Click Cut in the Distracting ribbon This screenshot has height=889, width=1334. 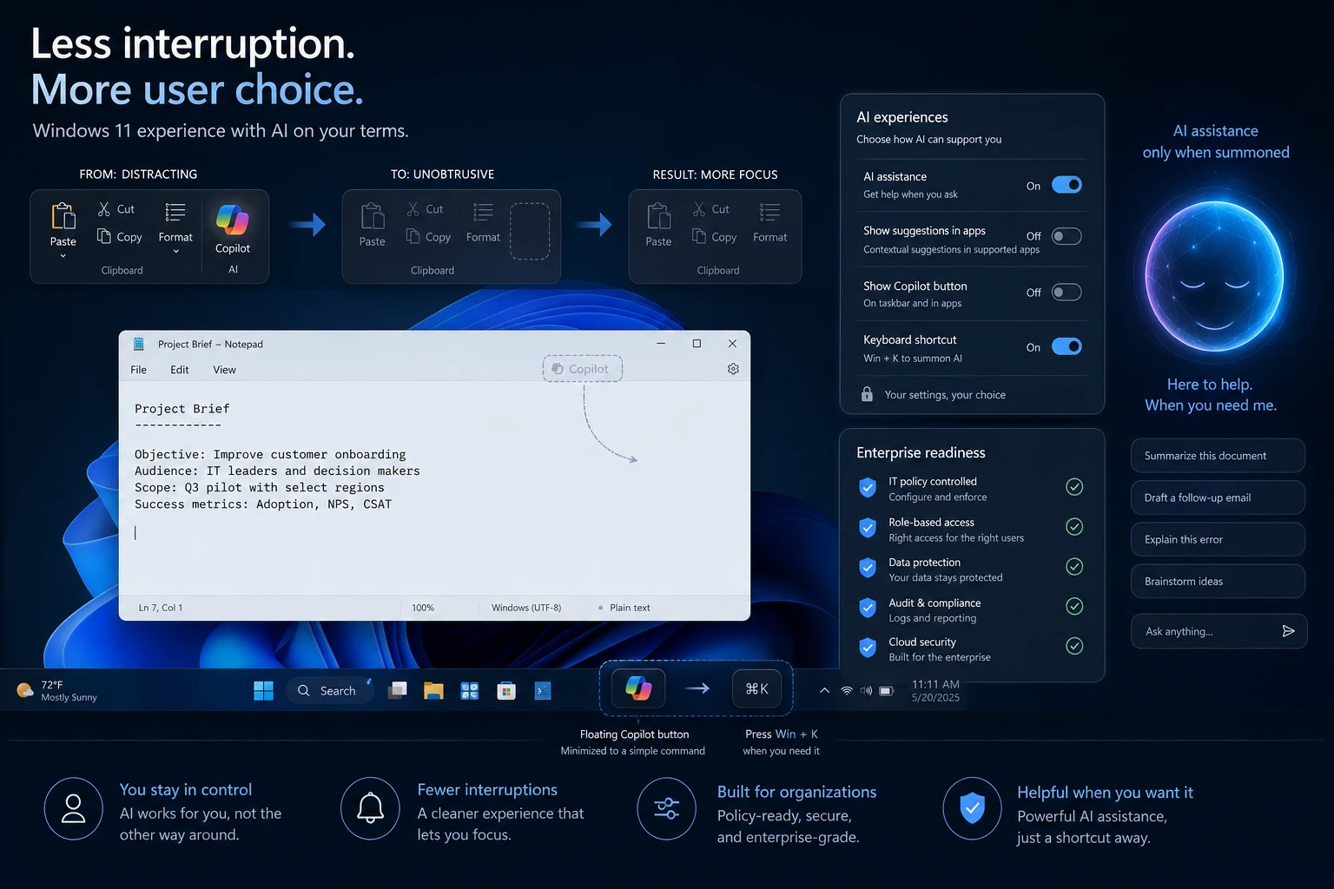[x=116, y=209]
